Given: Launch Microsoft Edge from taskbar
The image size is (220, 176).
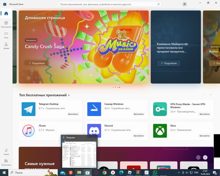Looking at the screenshot, I should (x=121, y=172).
